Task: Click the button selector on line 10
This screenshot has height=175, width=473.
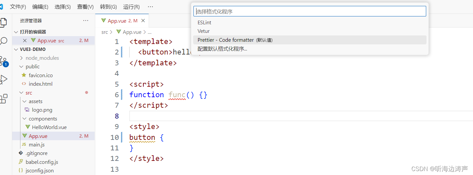Action: 142,138
